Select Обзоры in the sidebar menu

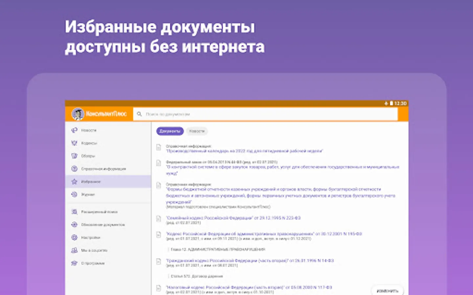pos(108,156)
